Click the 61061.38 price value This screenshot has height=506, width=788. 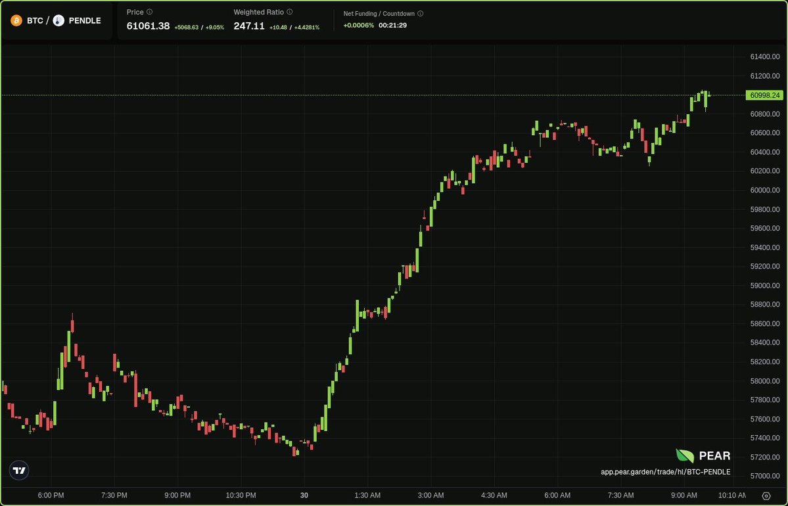click(x=148, y=26)
